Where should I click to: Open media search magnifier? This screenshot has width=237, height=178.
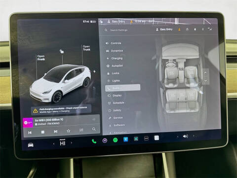(94, 129)
